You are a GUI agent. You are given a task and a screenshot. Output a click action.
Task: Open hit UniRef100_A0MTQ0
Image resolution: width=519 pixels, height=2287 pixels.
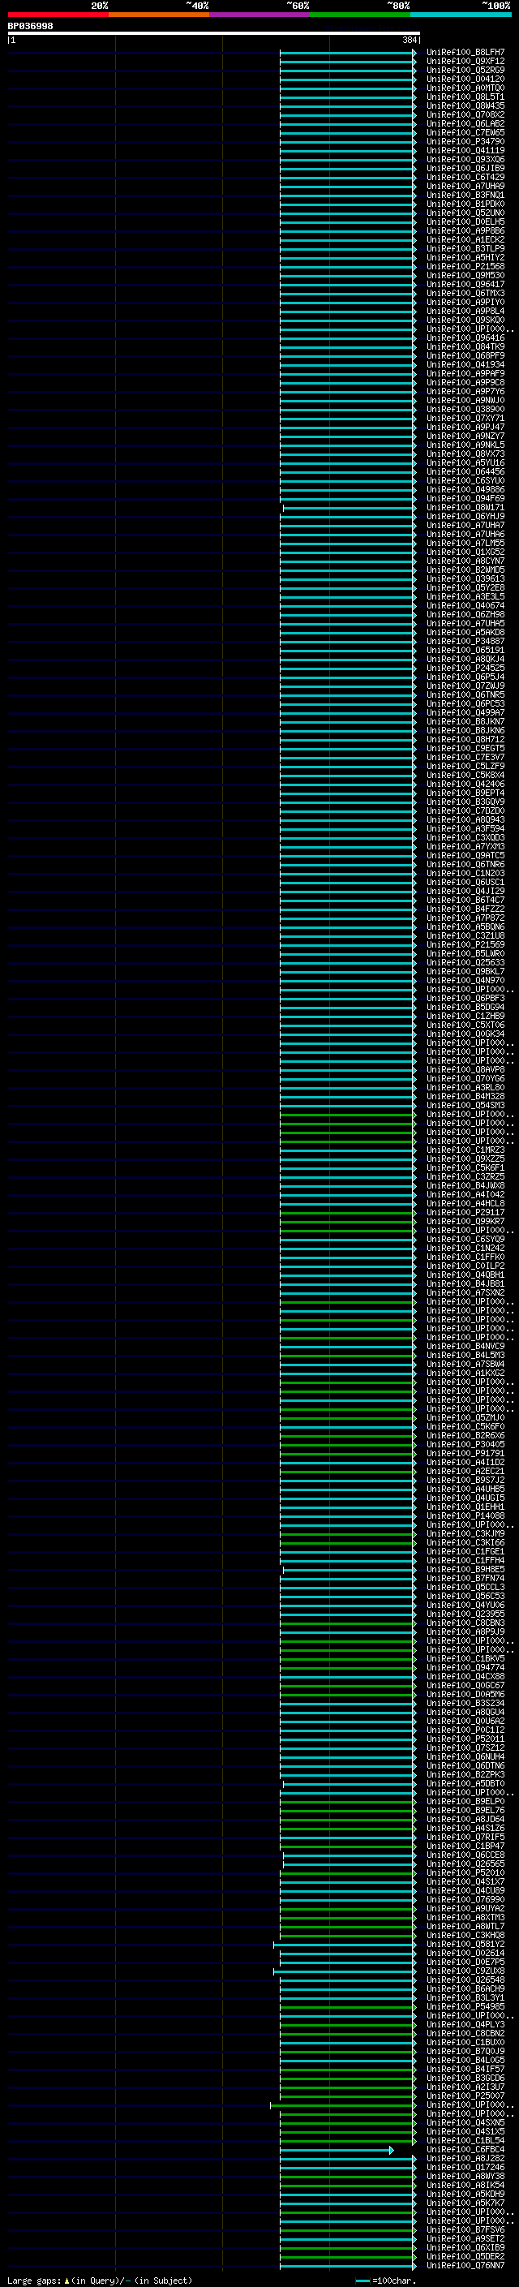[465, 88]
